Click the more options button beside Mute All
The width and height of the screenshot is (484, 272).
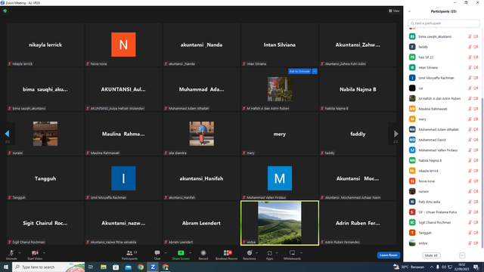click(x=462, y=255)
